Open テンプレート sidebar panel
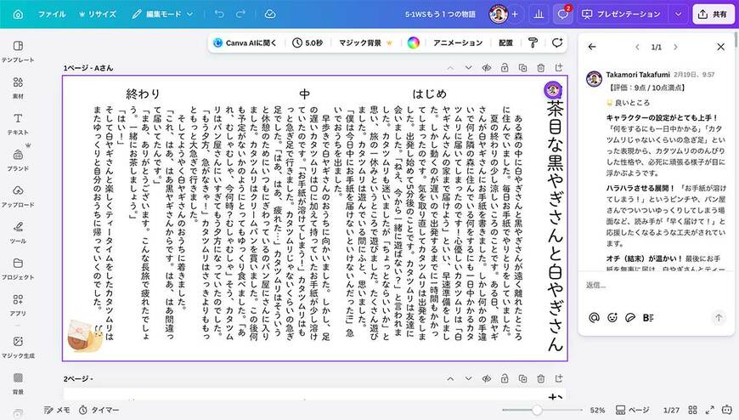739x420 pixels. (18, 52)
